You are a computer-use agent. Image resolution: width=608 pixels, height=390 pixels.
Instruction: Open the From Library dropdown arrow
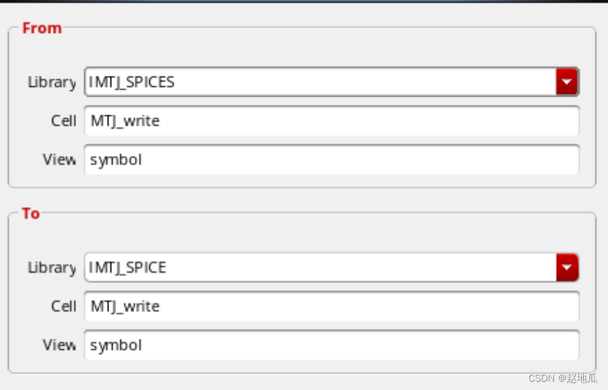coord(567,82)
